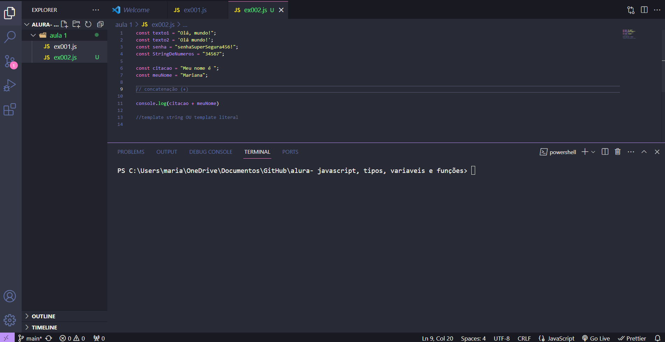
Task: Expand the TIMELINE section
Action: (64, 327)
